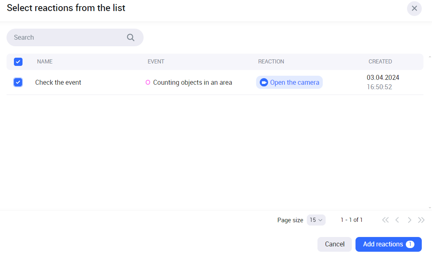Image resolution: width=432 pixels, height=255 pixels.
Task: Click the pink circle event icon
Action: coord(148,82)
